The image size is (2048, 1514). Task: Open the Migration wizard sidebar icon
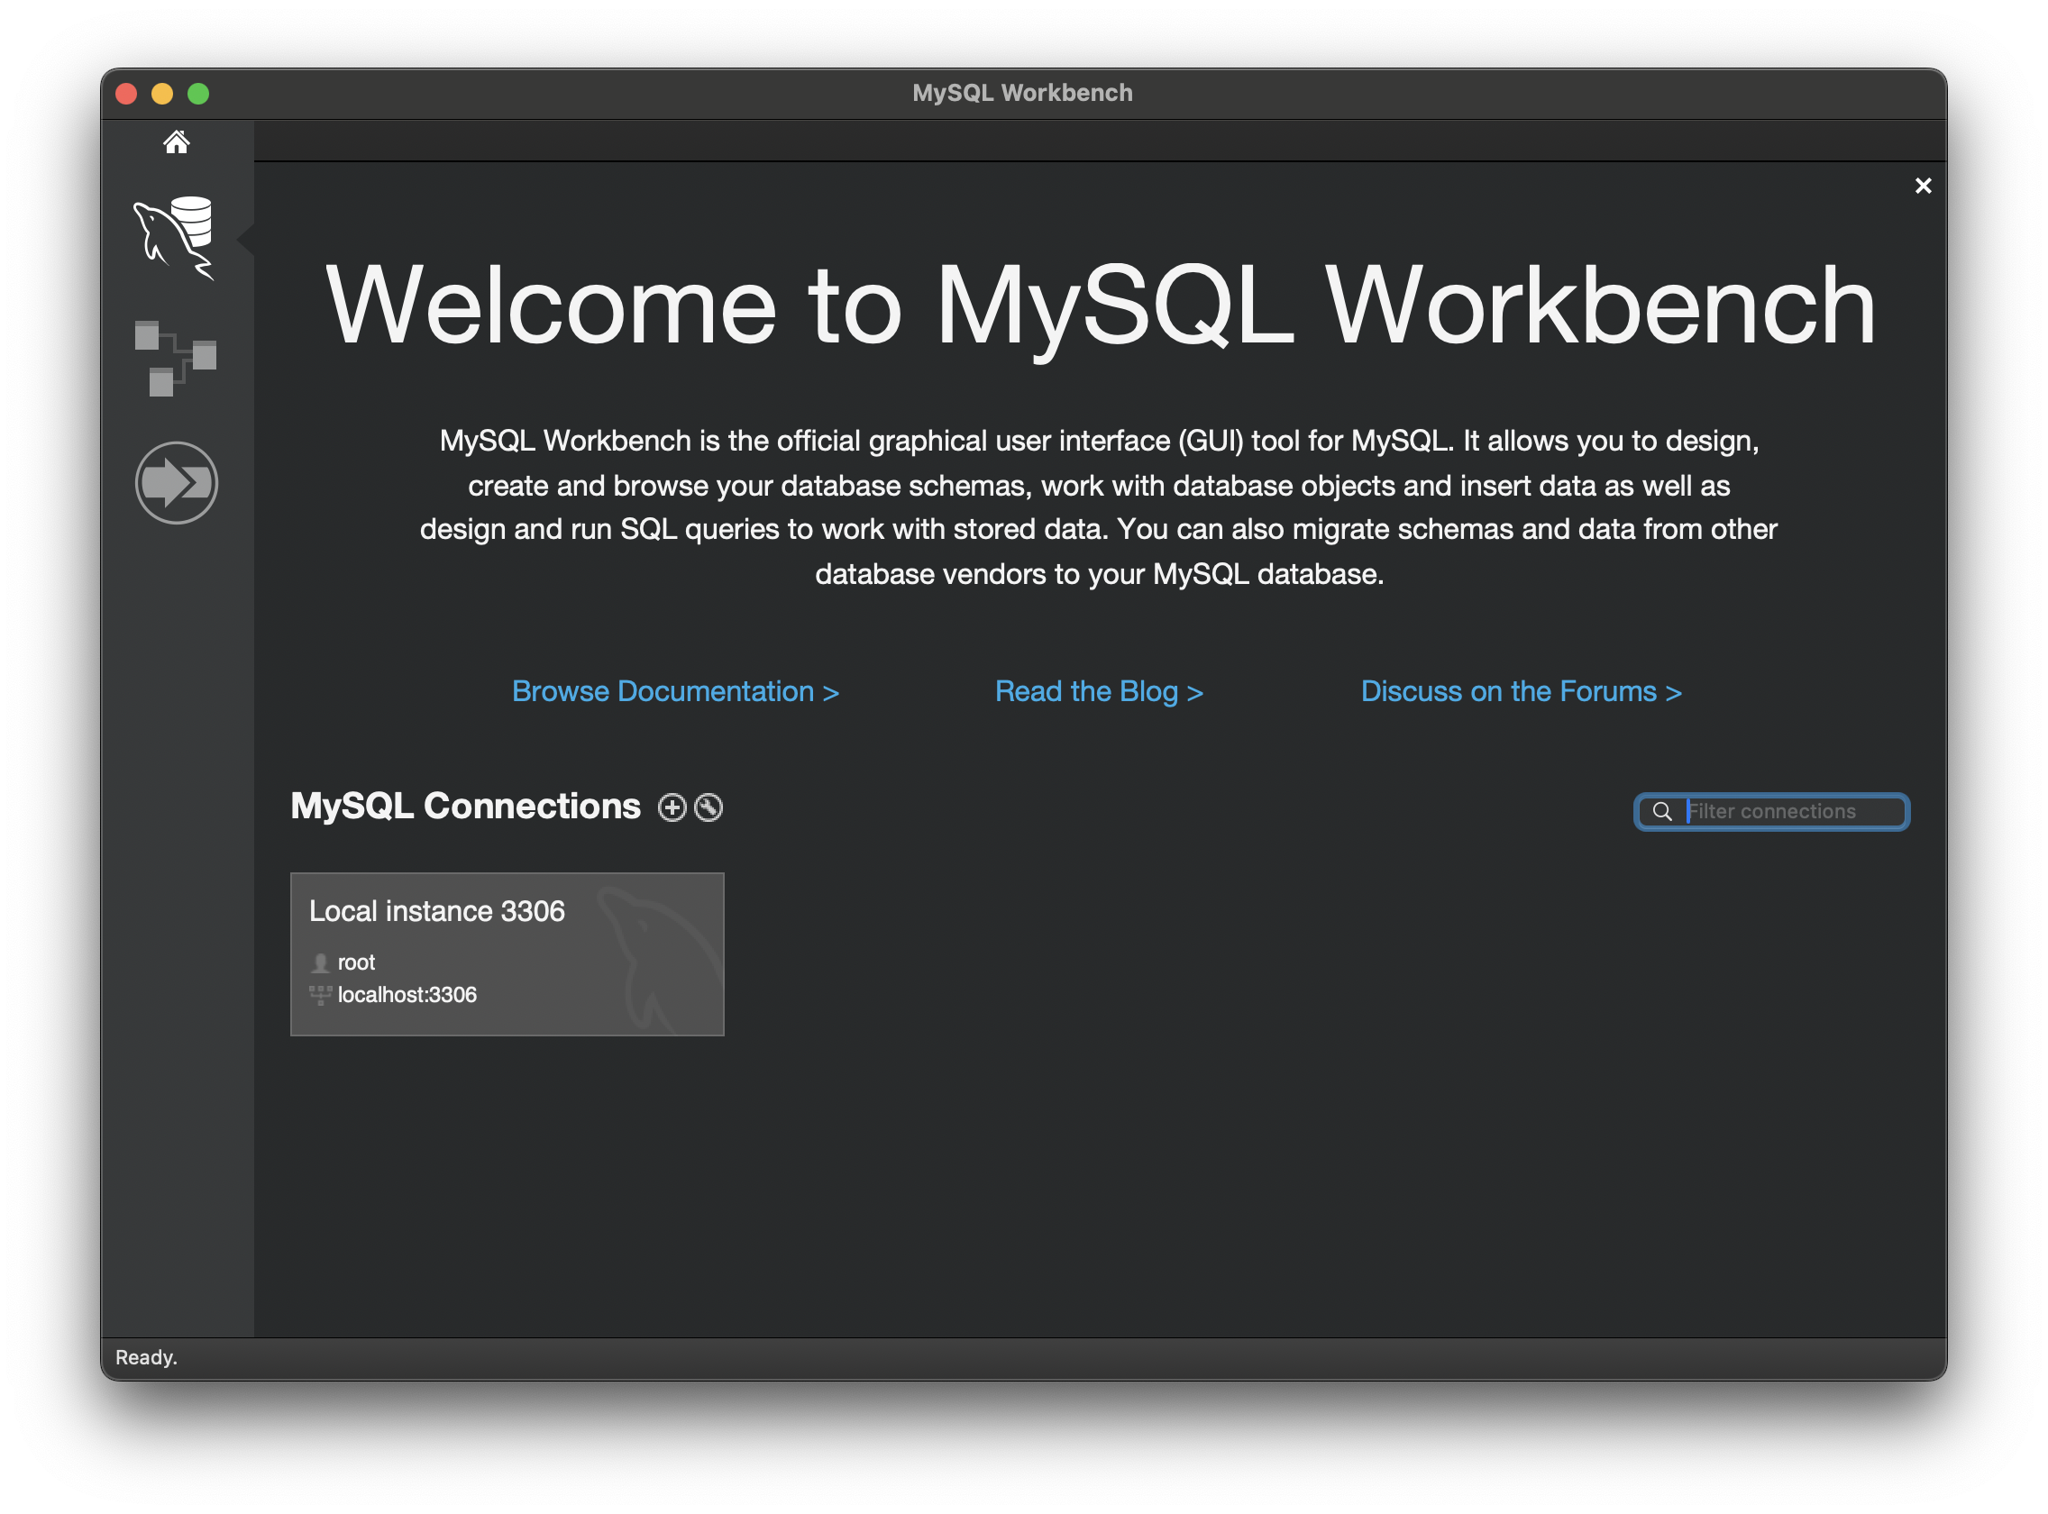point(176,483)
